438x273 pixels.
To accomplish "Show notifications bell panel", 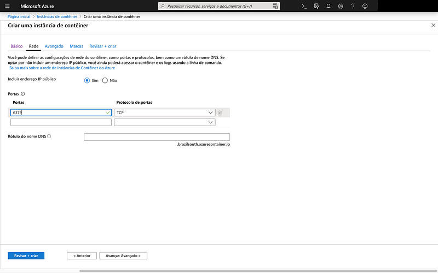I will click(x=328, y=6).
